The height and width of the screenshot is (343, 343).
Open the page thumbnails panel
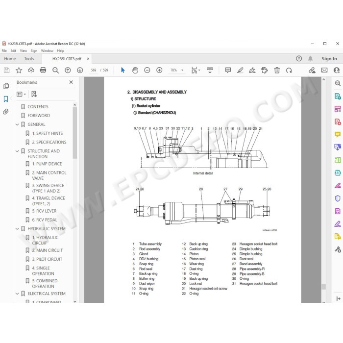6,86
